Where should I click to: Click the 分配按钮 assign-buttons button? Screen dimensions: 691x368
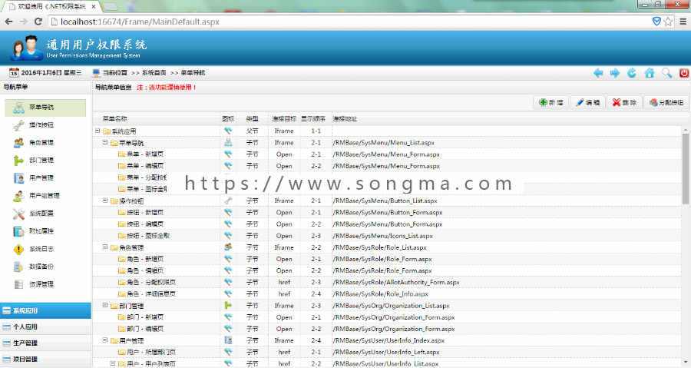click(x=666, y=103)
